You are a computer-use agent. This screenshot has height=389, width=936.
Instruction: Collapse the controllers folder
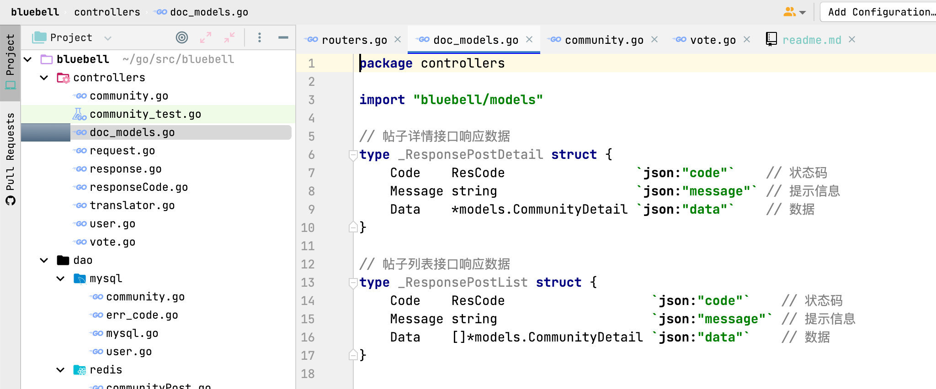tap(44, 78)
